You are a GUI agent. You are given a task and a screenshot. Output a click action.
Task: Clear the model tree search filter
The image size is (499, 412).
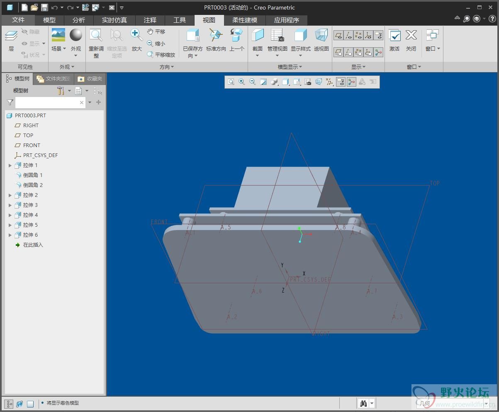click(82, 102)
